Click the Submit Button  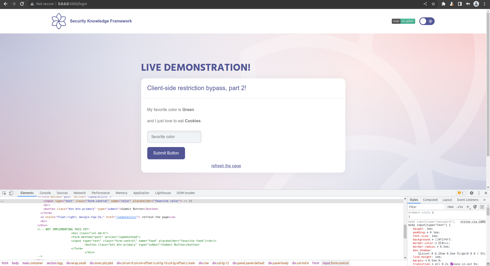point(166,153)
